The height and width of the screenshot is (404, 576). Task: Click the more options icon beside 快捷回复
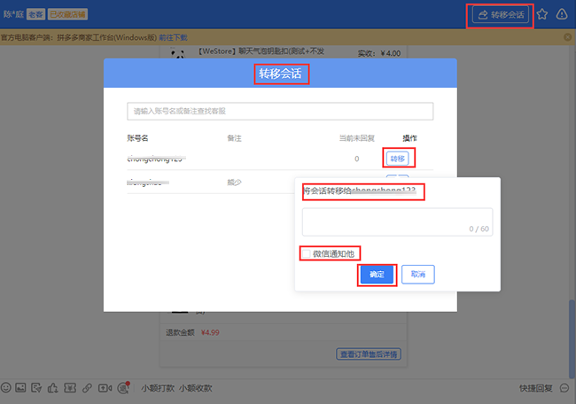[564, 388]
